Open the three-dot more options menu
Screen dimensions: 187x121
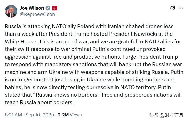pos(181,8)
